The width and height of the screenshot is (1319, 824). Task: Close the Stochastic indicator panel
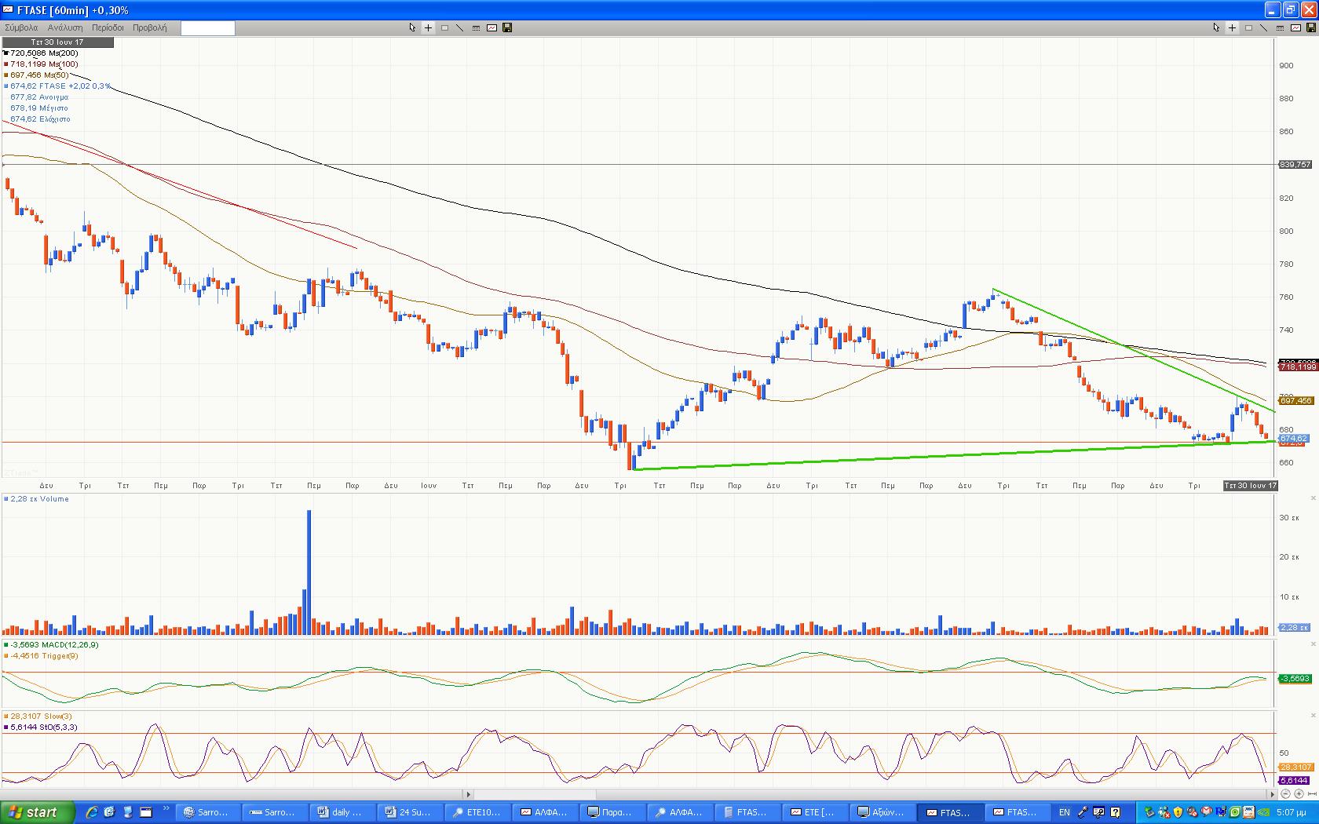click(x=1313, y=716)
